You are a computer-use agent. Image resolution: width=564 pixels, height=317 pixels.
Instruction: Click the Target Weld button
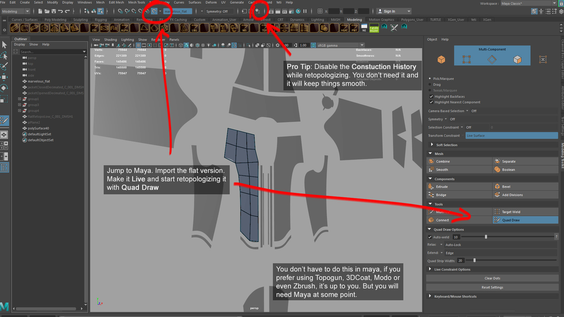pyautogui.click(x=525, y=212)
